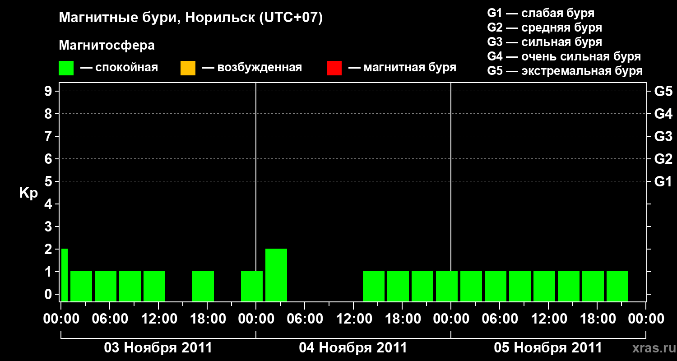Click 'G3 — сильная буря' legend line
The image size is (677, 361).
[544, 42]
